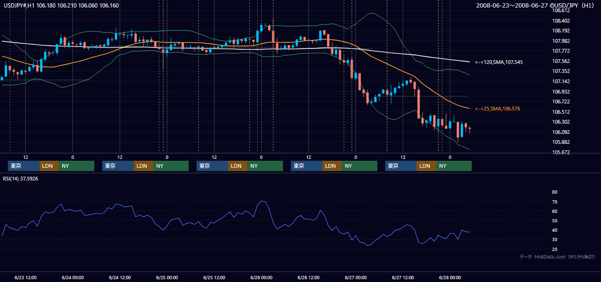The image size is (601, 282).
Task: Select the June 23 東京 session block
Action: [x=24, y=166]
